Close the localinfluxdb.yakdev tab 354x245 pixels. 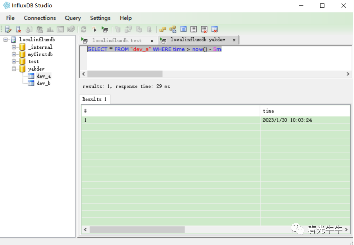[234, 40]
